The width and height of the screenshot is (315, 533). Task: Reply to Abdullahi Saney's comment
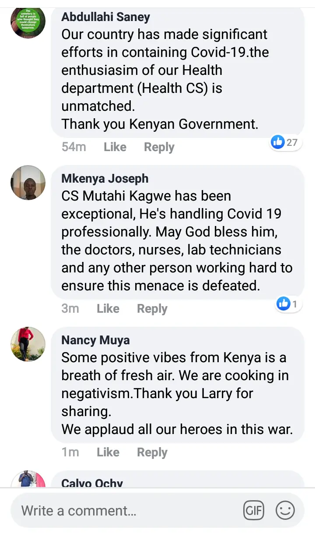159,147
